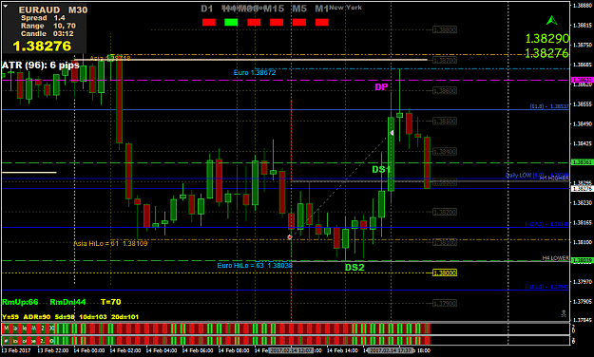Click the 1.38800 round-number level box
The image size is (594, 357).
[x=445, y=29]
